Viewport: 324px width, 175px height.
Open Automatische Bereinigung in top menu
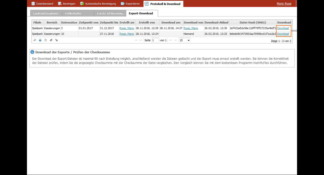98,4
